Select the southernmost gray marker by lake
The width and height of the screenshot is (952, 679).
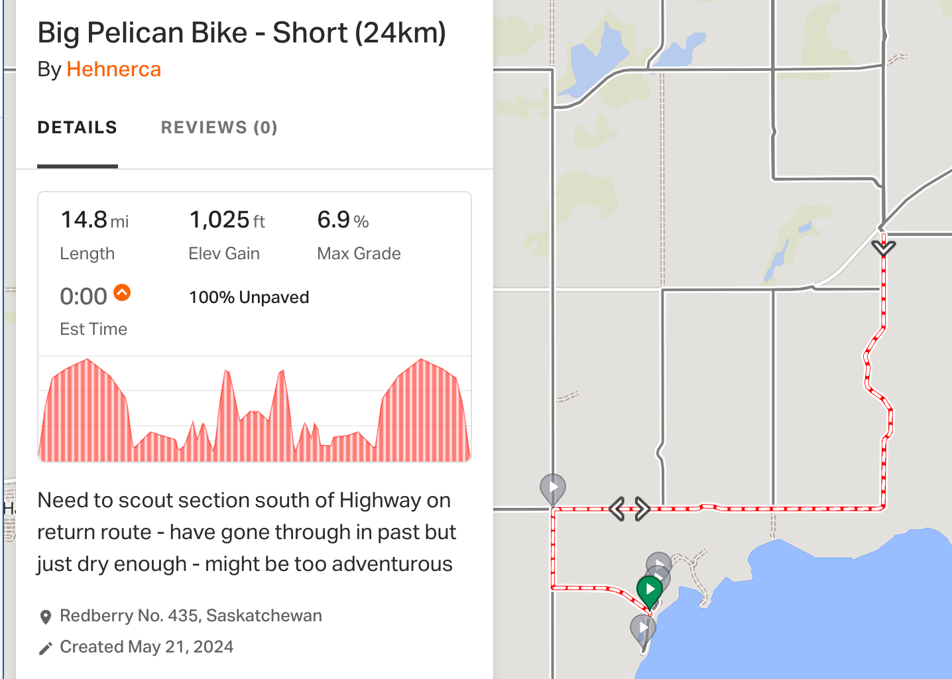(x=642, y=629)
